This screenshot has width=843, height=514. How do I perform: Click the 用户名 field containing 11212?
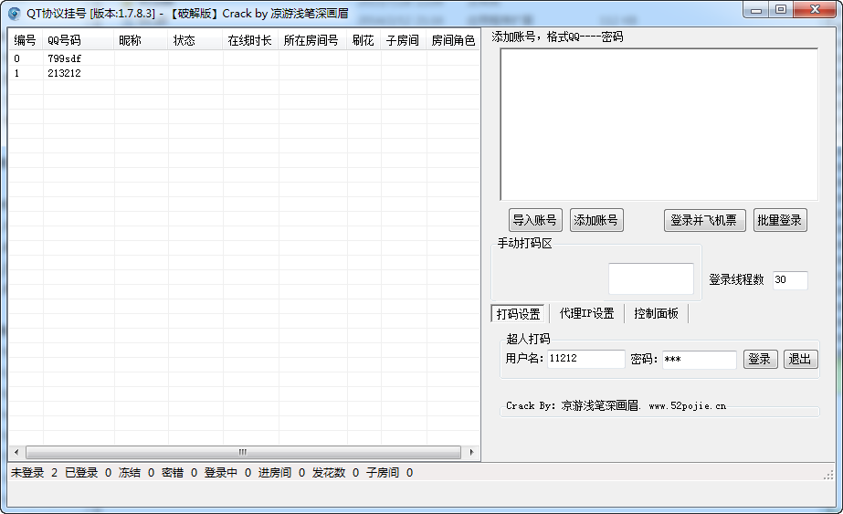point(586,359)
